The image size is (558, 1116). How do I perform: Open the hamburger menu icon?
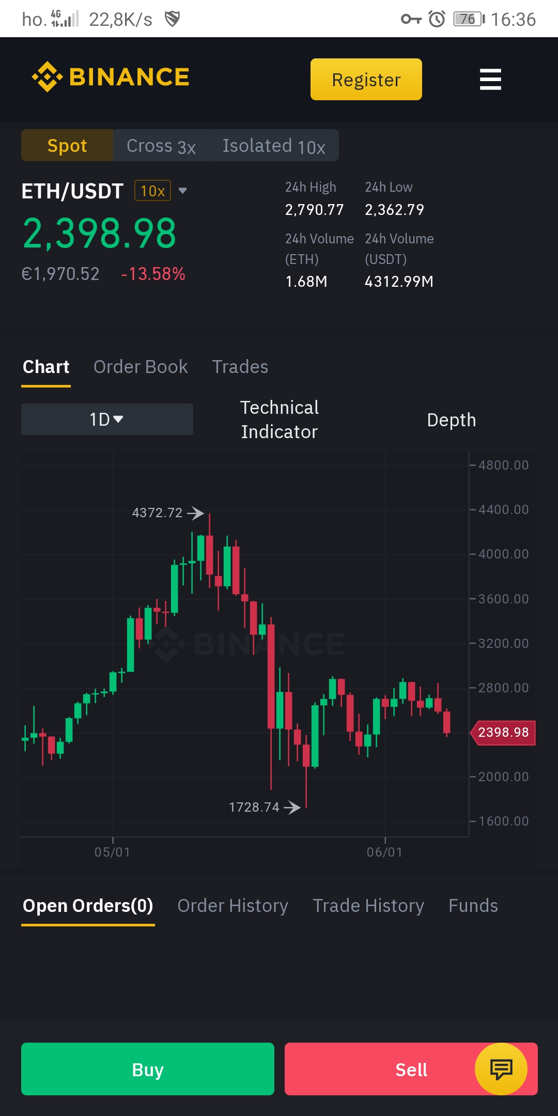click(x=490, y=79)
